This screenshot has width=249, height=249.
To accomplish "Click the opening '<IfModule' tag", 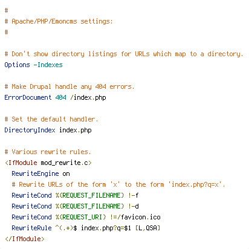I will coord(21,163).
